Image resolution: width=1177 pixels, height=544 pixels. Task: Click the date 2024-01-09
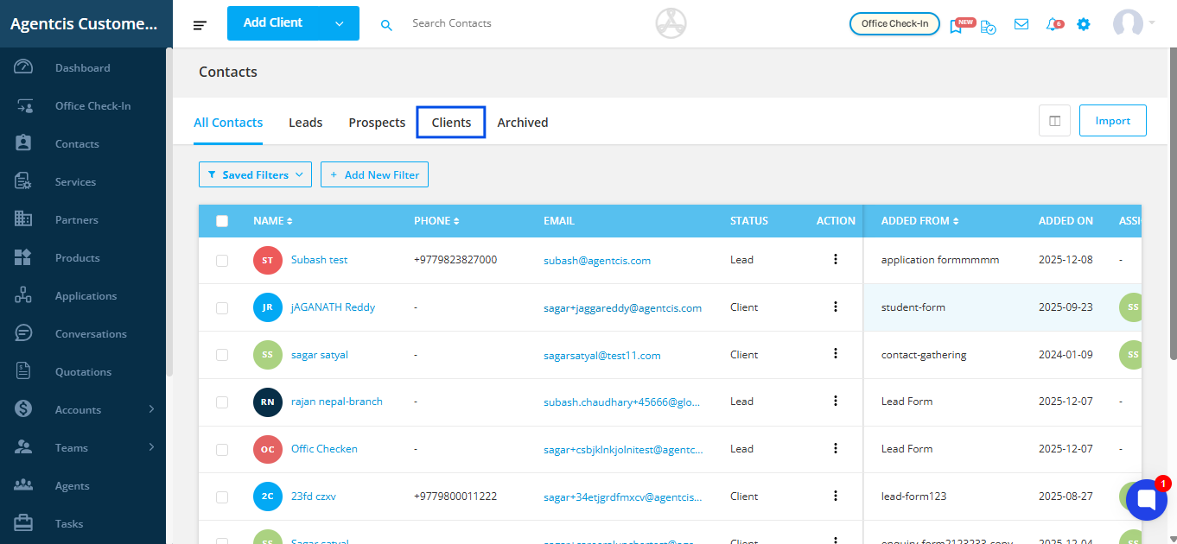tap(1066, 355)
